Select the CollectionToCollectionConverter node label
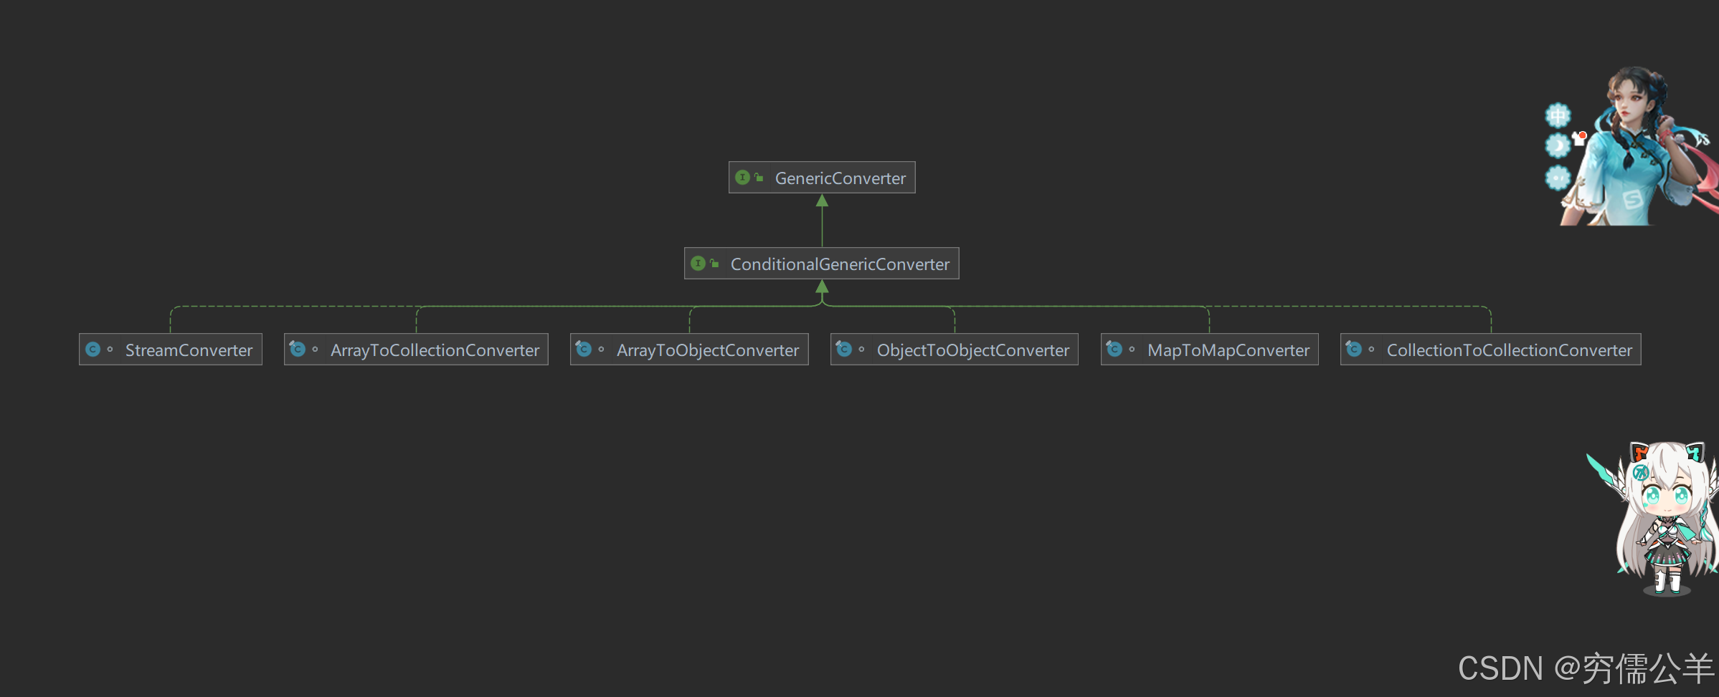The height and width of the screenshot is (697, 1719). (x=1509, y=350)
